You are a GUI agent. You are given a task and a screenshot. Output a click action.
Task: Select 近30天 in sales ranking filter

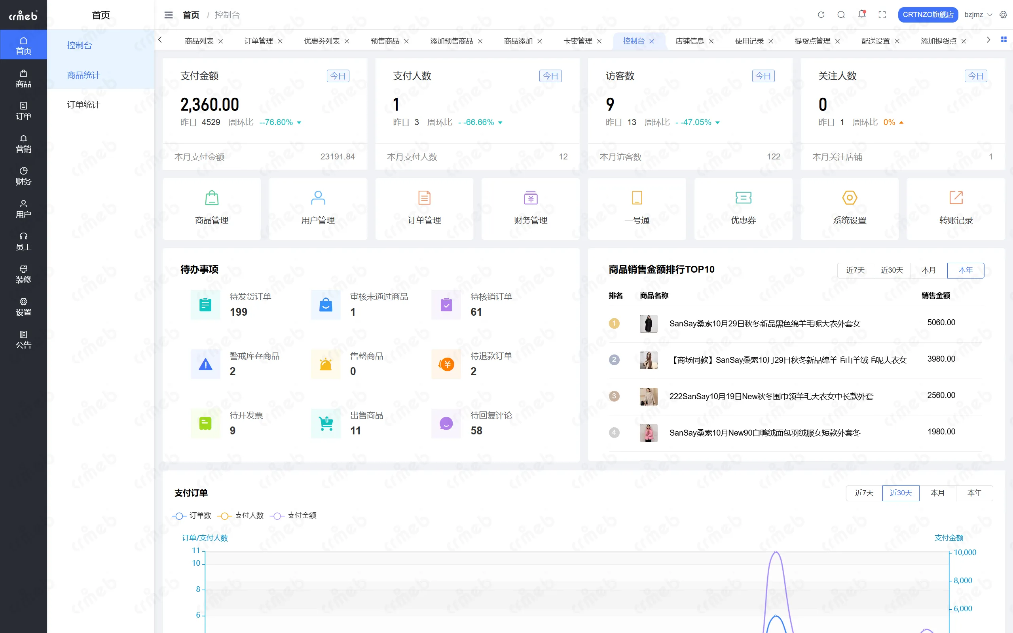tap(892, 270)
